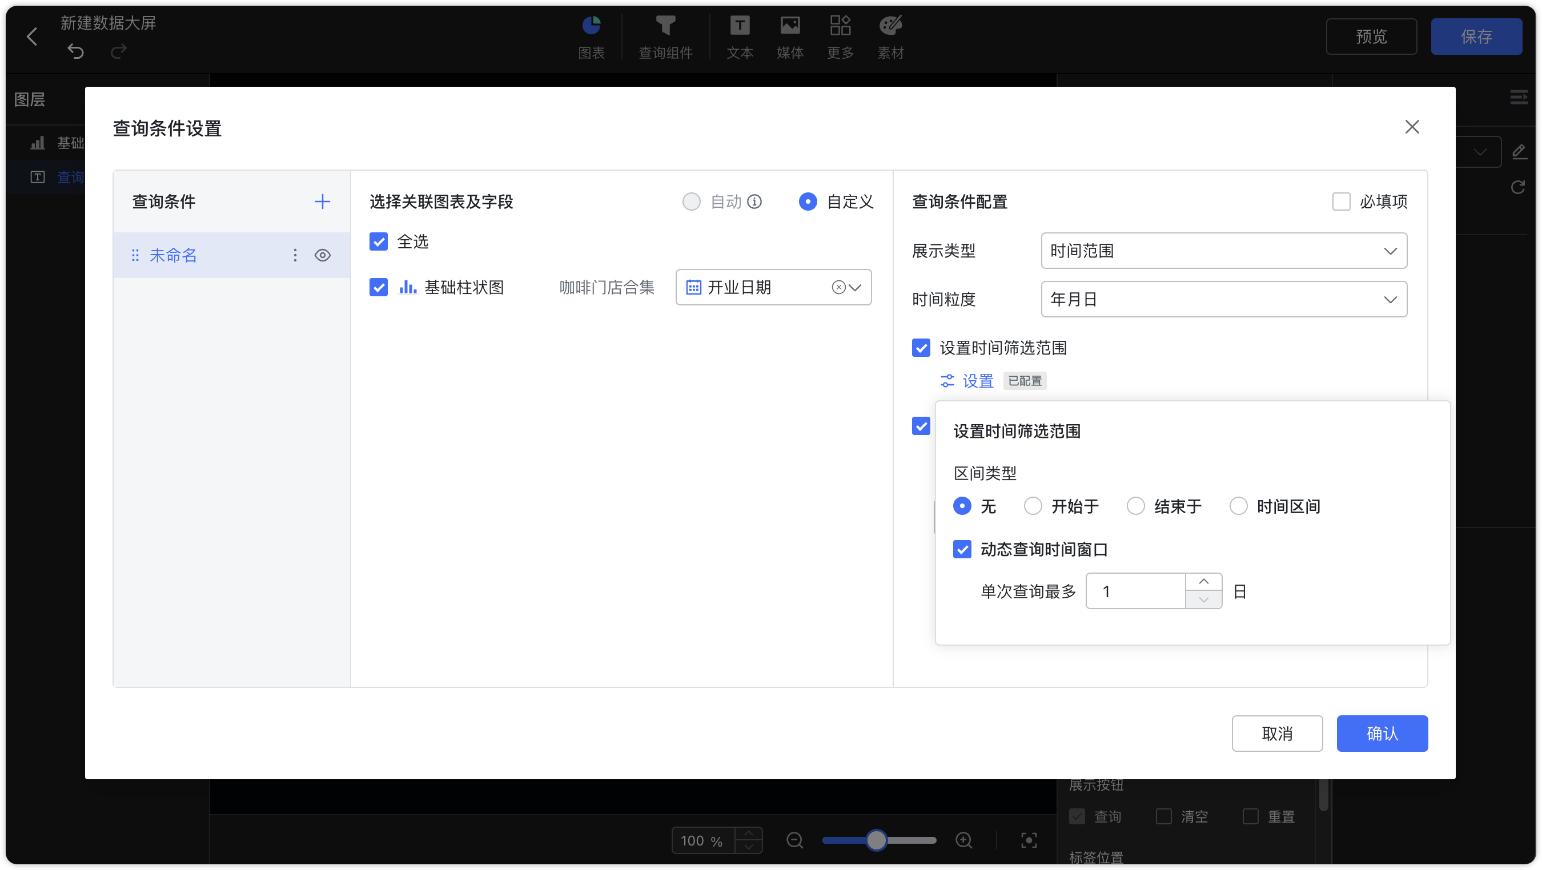Uncheck 设置时间筛选范围 option
This screenshot has height=870, width=1542.
point(921,348)
